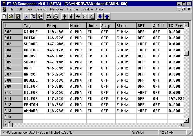The height and width of the screenshot is (136, 193).
Task: Print using the printer toolbar icon
Action: [56, 16]
